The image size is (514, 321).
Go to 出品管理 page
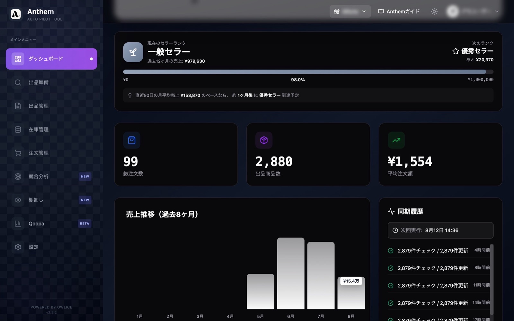(x=51, y=106)
